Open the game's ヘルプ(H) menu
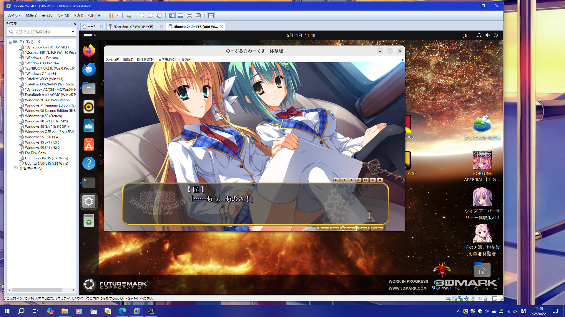The width and height of the screenshot is (565, 317). (x=185, y=60)
